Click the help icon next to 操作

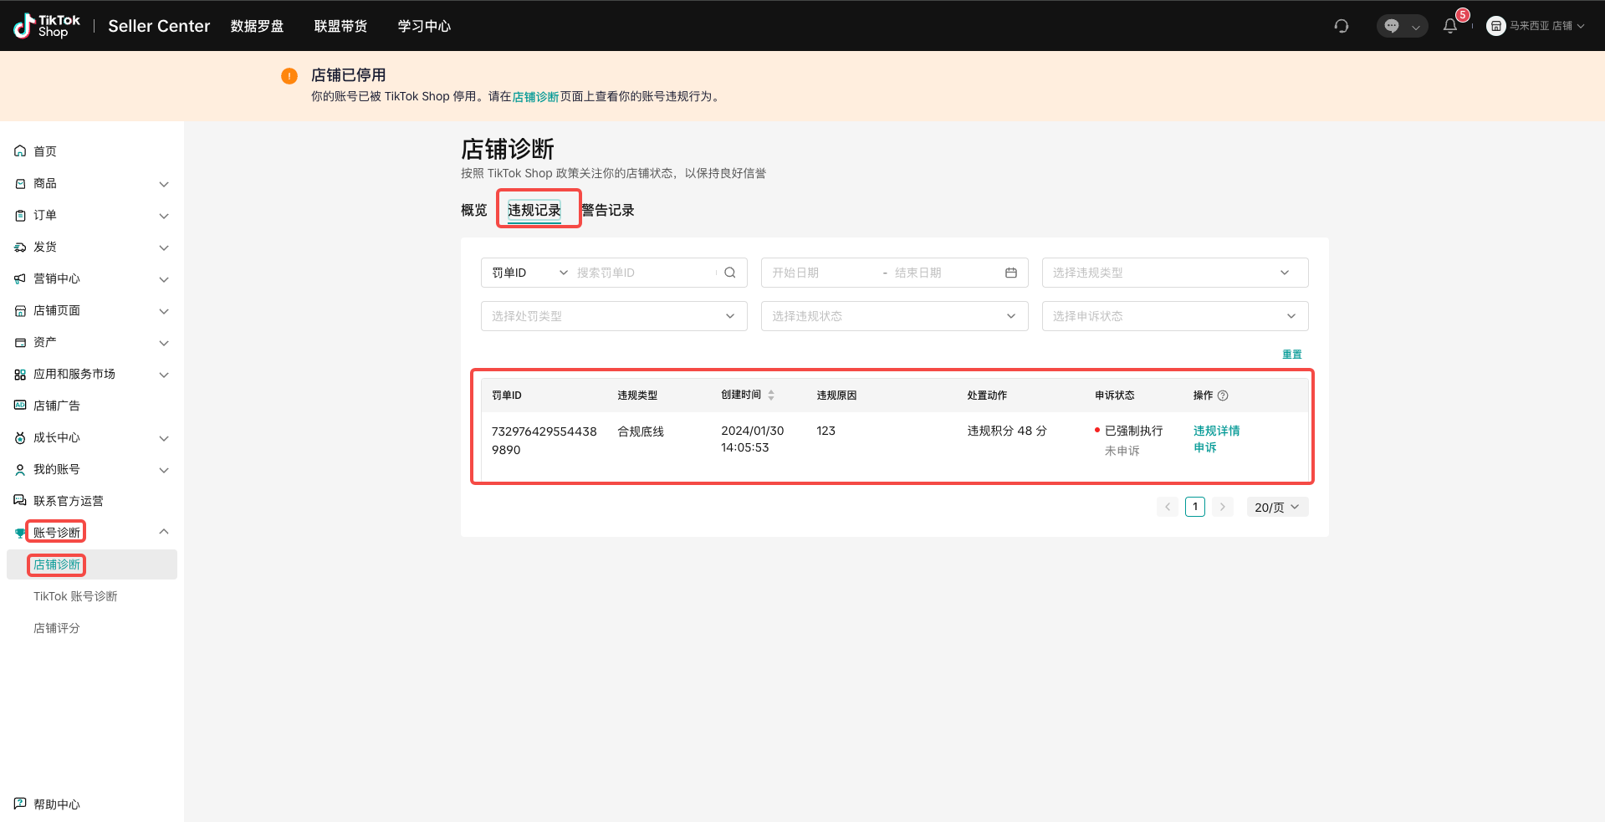click(x=1223, y=396)
